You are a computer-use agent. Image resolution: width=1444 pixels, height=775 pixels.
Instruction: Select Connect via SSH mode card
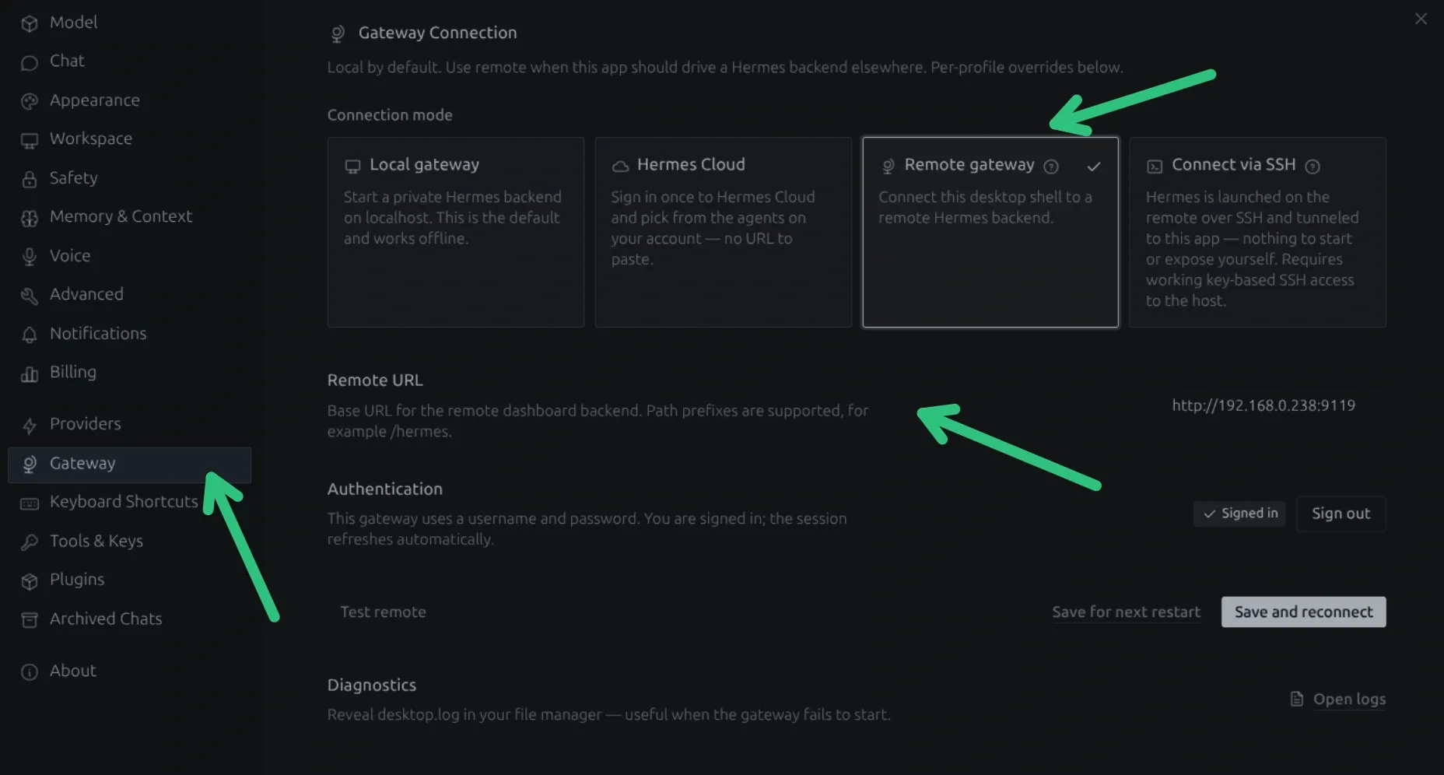click(1257, 232)
